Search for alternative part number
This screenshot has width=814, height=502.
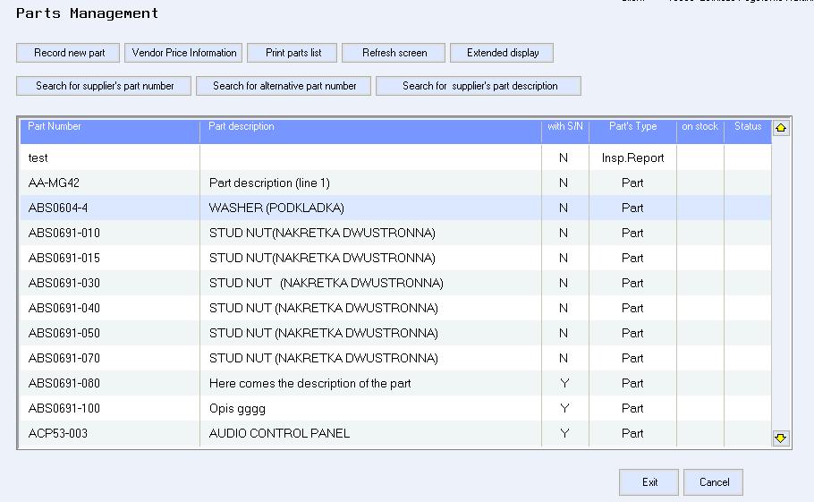(x=284, y=86)
